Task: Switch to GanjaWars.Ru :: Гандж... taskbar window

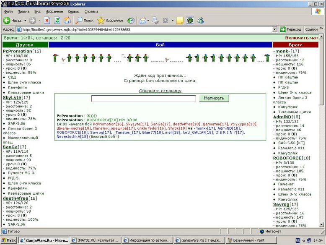Action: tap(199, 240)
